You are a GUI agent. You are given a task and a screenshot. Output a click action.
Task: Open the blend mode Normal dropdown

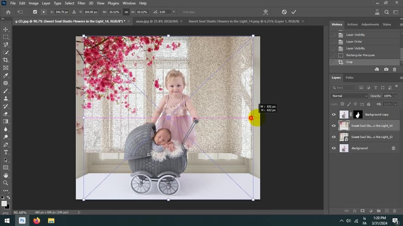coord(349,96)
